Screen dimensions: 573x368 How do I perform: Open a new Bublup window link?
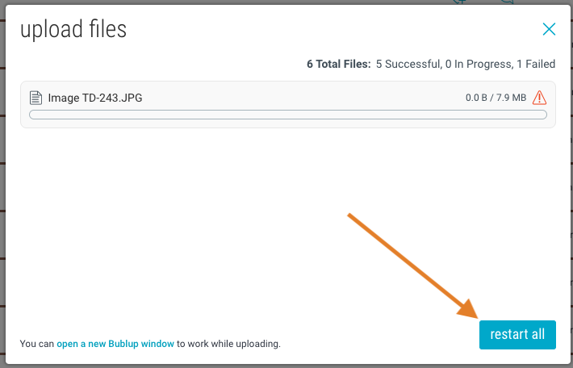[115, 344]
